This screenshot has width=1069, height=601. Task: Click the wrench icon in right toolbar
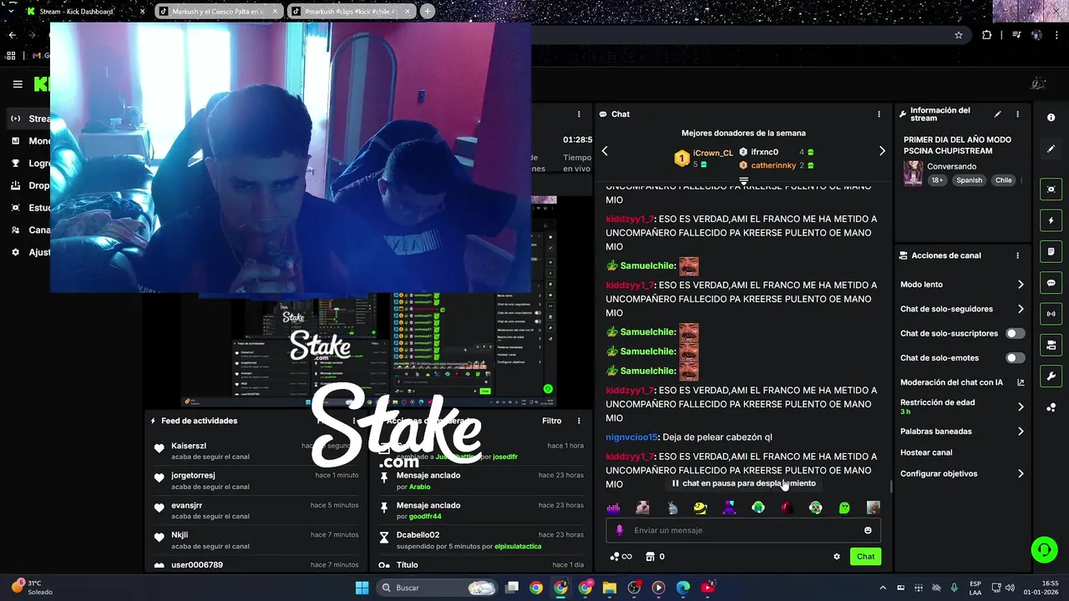click(x=1051, y=376)
